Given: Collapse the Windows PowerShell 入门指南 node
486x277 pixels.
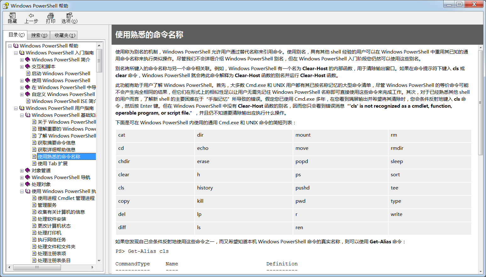Looking at the screenshot, I should tap(16, 53).
